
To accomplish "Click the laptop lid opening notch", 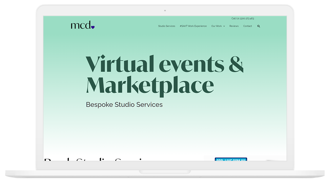I will click(x=165, y=172).
